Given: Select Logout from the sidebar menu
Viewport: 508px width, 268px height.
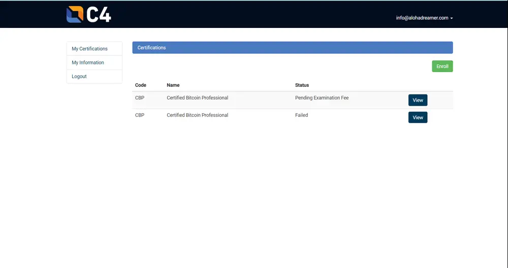Looking at the screenshot, I should [79, 76].
